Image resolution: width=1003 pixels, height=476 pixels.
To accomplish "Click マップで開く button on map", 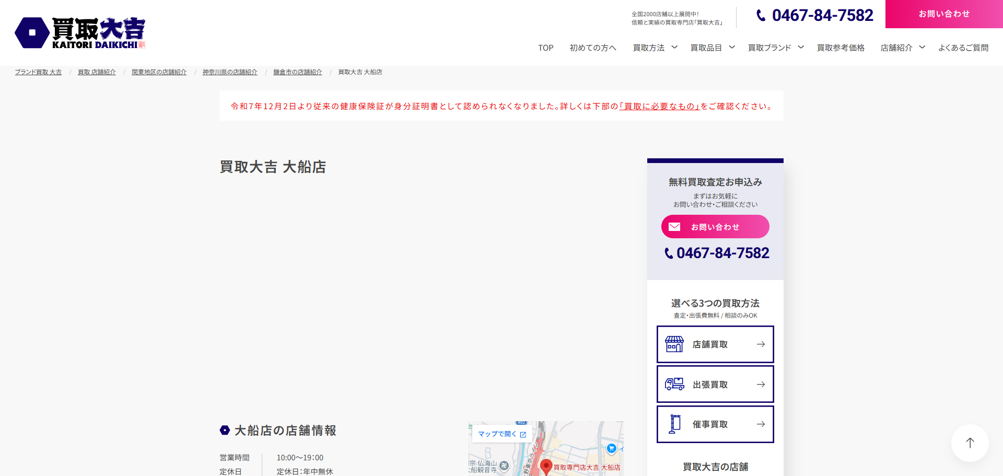I will [x=502, y=434].
